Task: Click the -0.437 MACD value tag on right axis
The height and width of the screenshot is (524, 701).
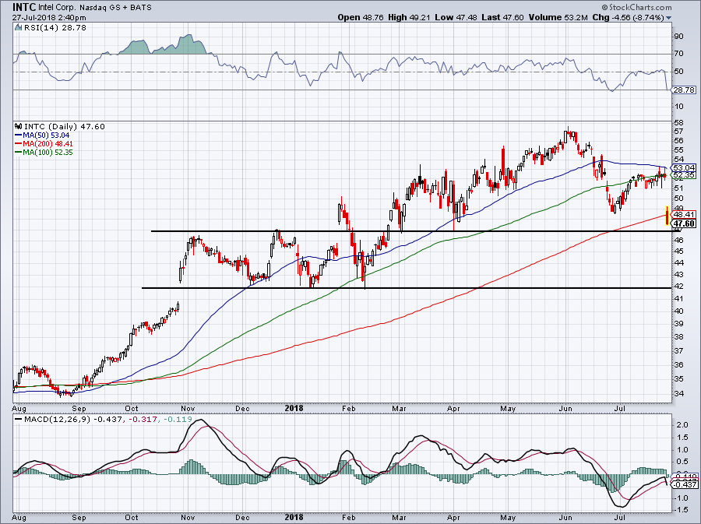Action: click(685, 485)
